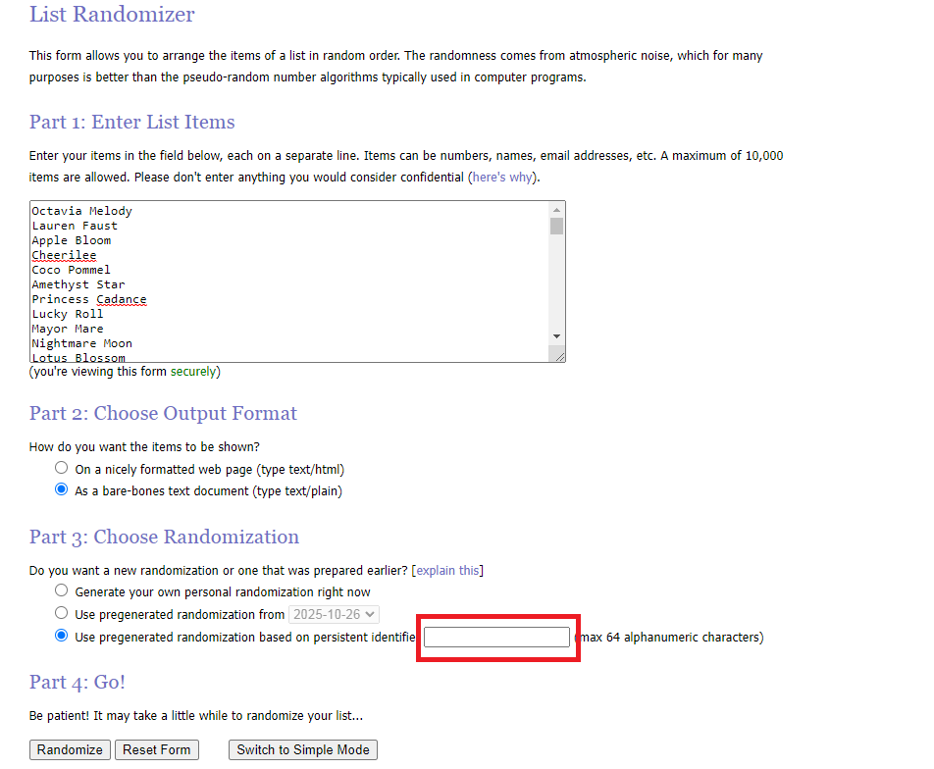
Task: Click the list textarea scroll up arrow
Action: (556, 210)
